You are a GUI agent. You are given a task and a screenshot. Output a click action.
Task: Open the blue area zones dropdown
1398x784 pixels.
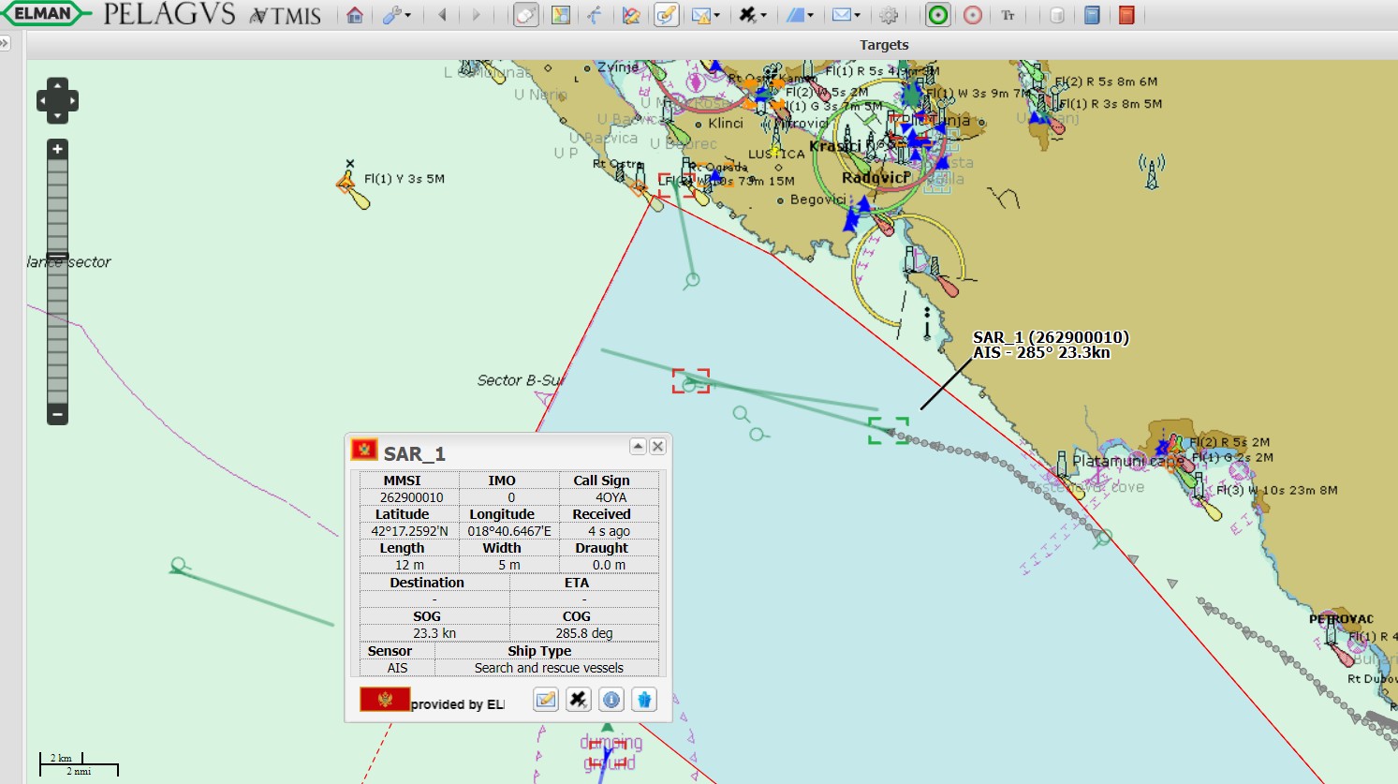(799, 15)
